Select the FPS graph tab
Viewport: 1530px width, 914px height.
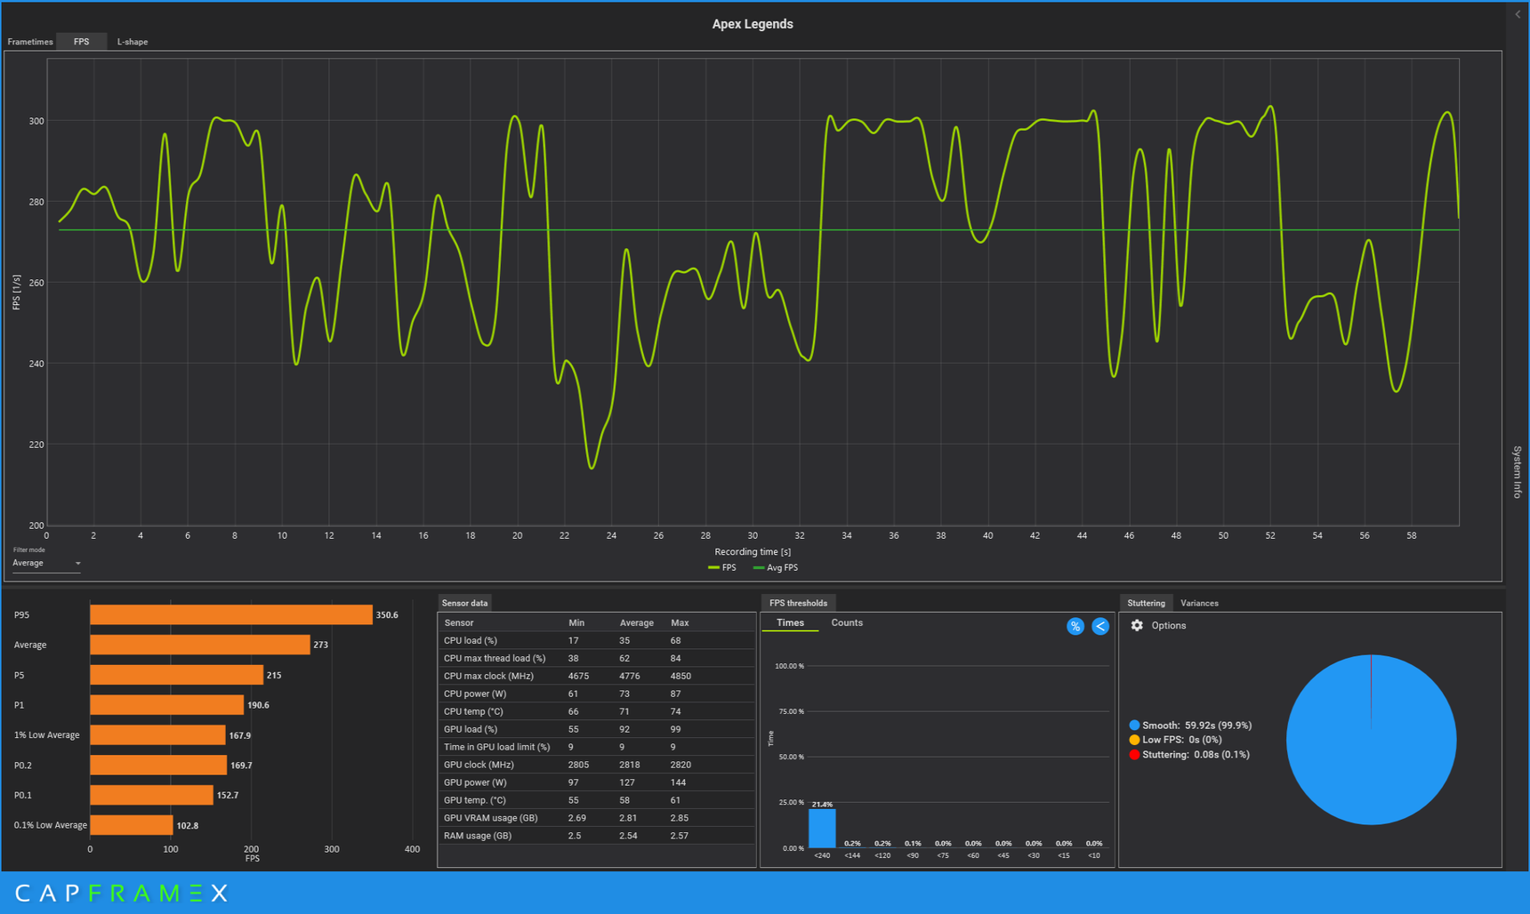(81, 42)
